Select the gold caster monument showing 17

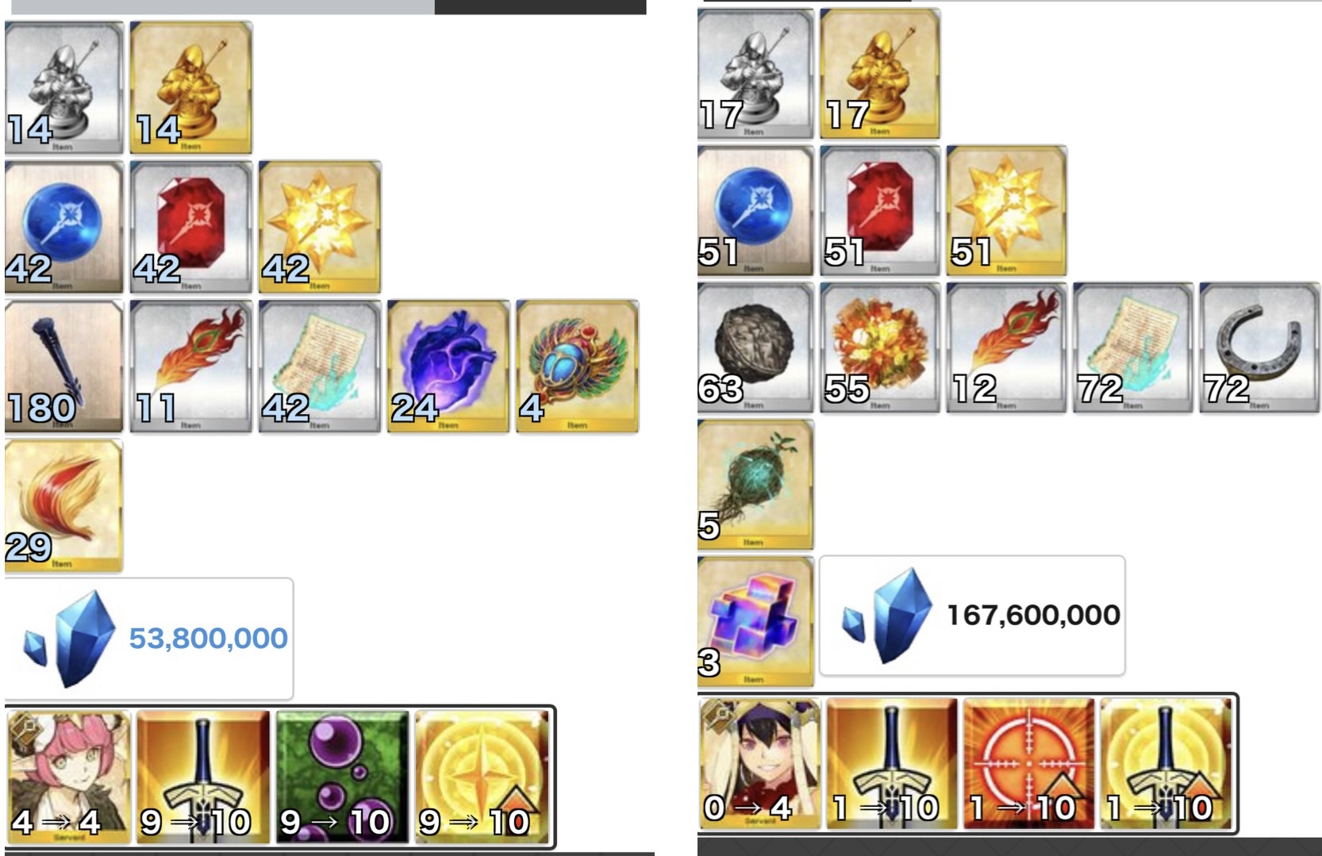(x=880, y=74)
